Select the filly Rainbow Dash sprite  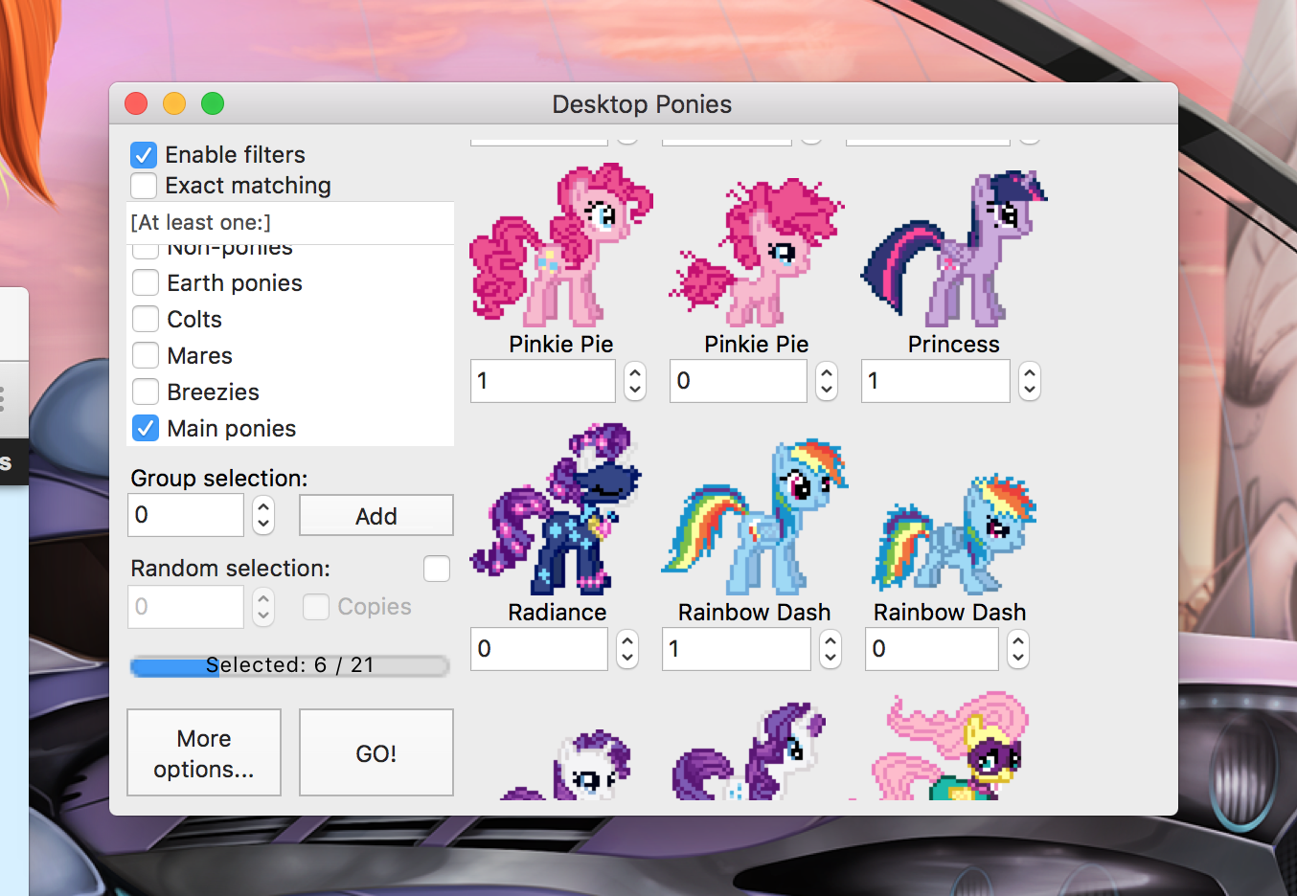[x=954, y=534]
